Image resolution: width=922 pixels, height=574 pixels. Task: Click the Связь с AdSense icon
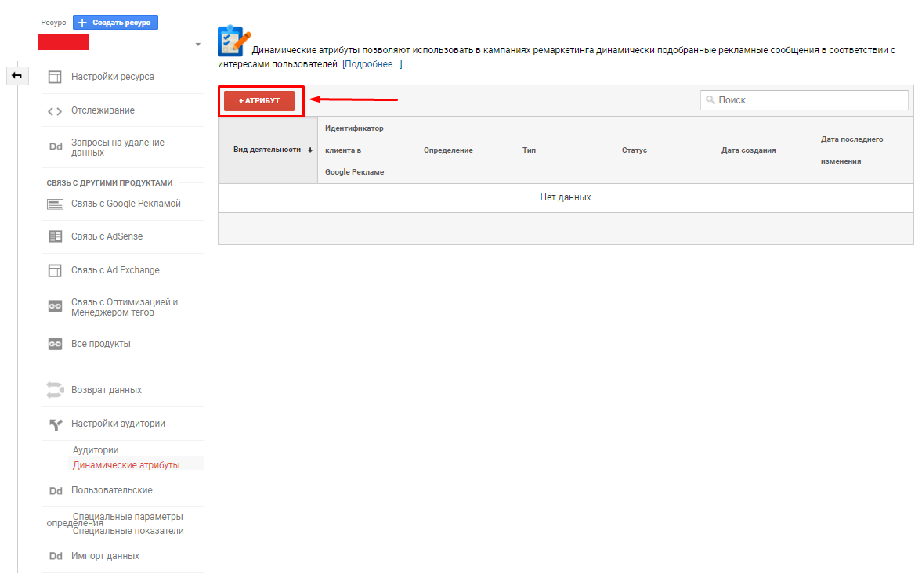(56, 236)
